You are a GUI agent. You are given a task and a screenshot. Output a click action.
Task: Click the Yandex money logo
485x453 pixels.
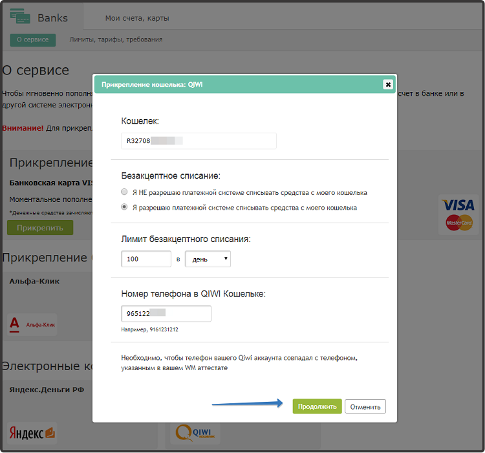point(32,432)
